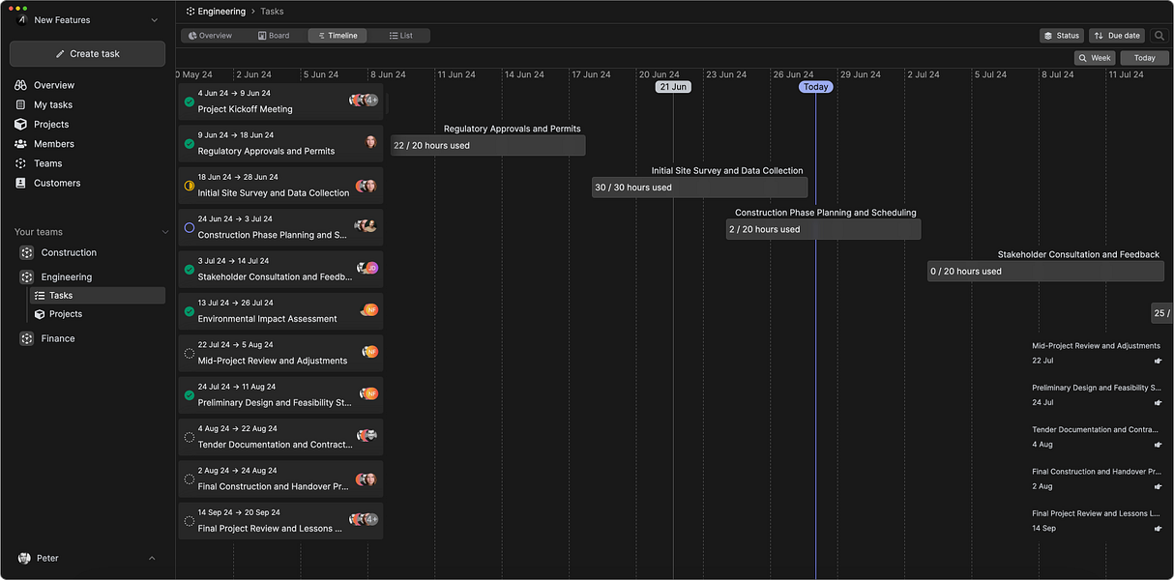
Task: Switch to the List tab
Action: point(400,36)
